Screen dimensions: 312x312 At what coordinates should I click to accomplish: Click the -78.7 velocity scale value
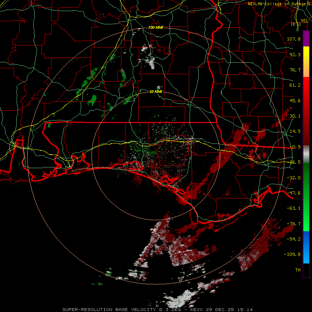(x=294, y=224)
